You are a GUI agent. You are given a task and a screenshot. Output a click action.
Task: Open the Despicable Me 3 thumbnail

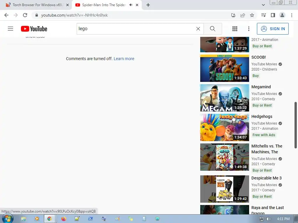point(224,189)
